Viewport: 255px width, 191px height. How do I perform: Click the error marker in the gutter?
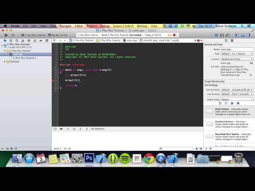point(53,80)
